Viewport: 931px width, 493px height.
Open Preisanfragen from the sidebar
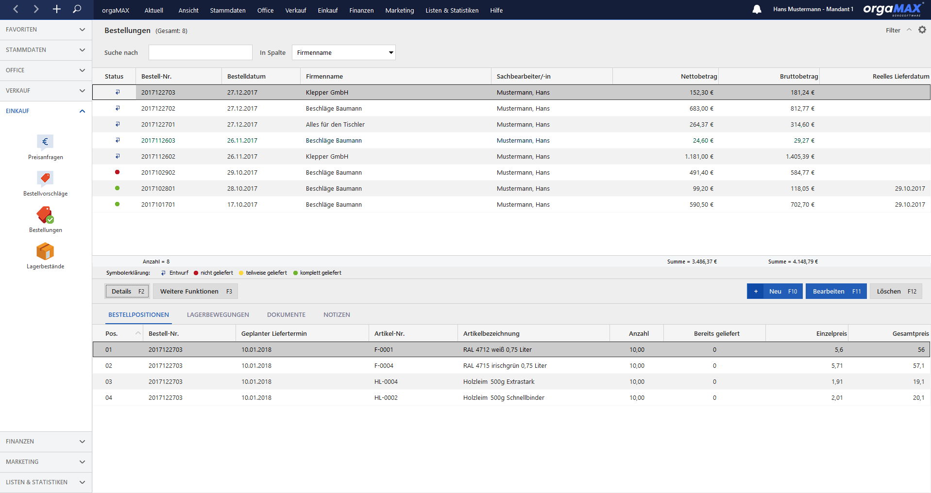(45, 147)
